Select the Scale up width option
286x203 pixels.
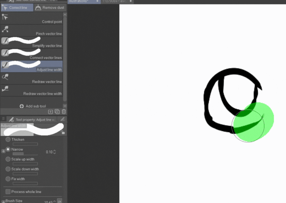[x=8, y=159]
